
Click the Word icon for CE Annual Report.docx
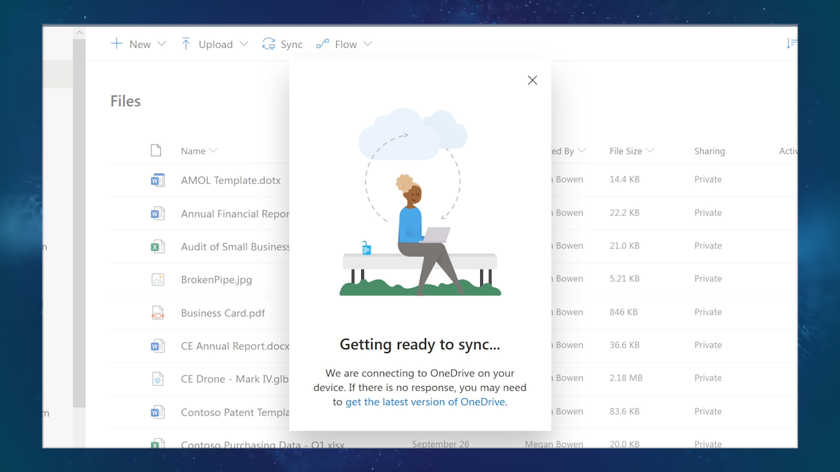[x=157, y=346]
